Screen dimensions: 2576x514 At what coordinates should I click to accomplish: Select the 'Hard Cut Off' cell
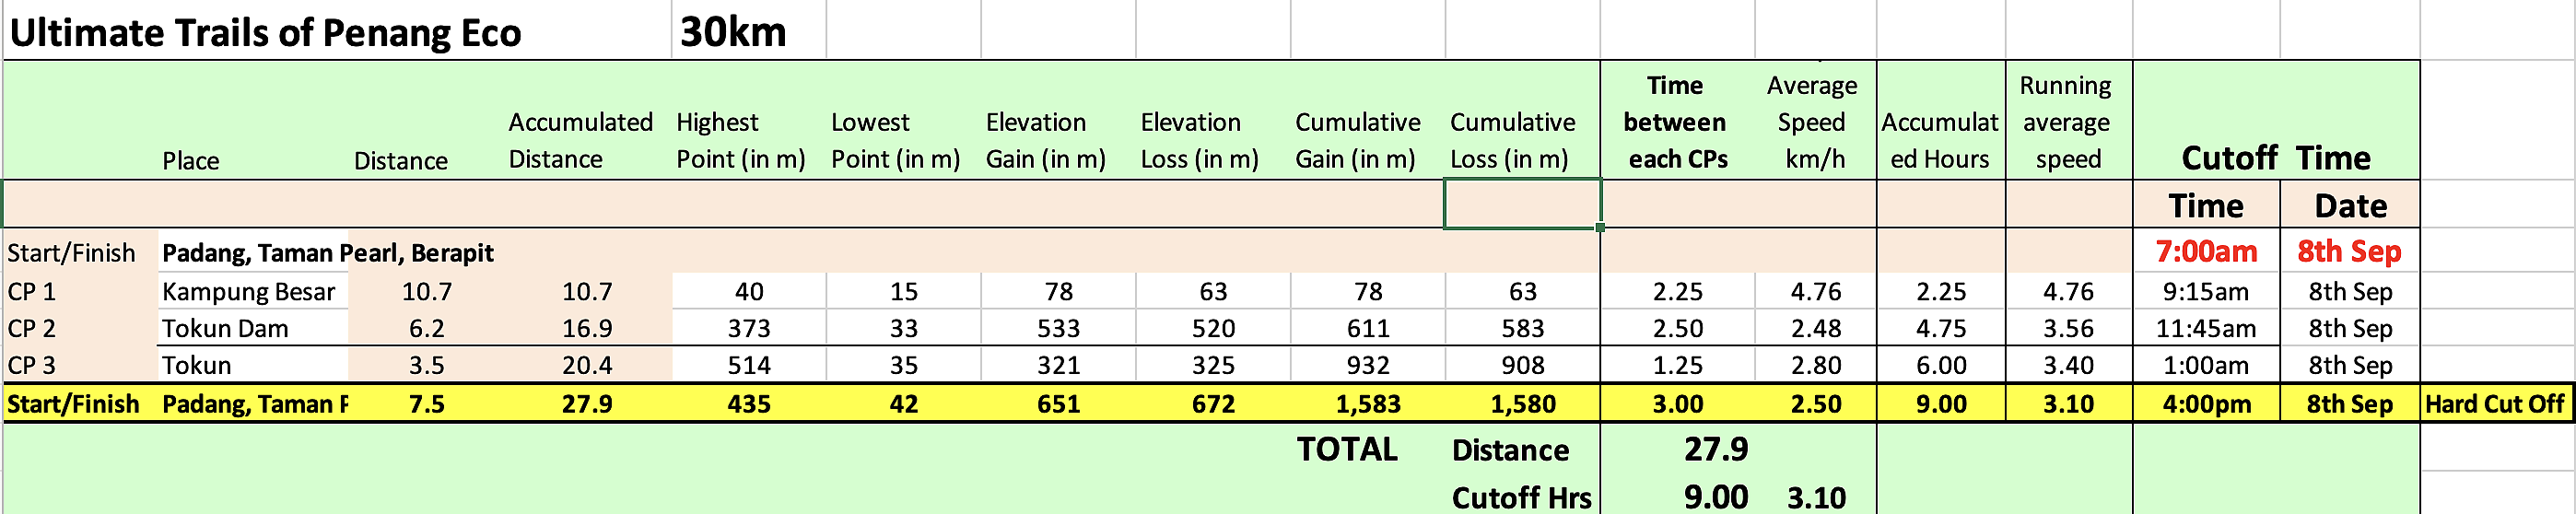2494,404
